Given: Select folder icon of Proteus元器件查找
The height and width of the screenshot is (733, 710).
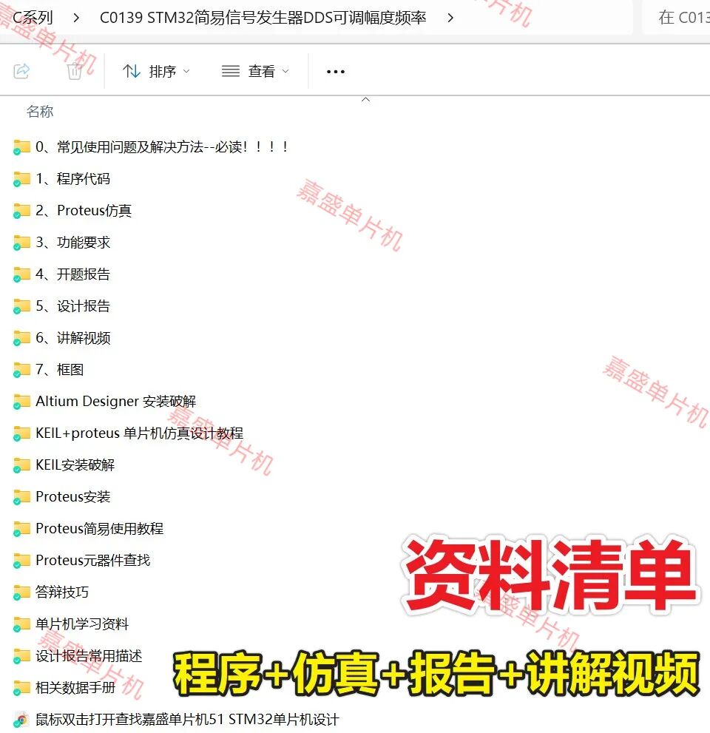Looking at the screenshot, I should pyautogui.click(x=21, y=561).
